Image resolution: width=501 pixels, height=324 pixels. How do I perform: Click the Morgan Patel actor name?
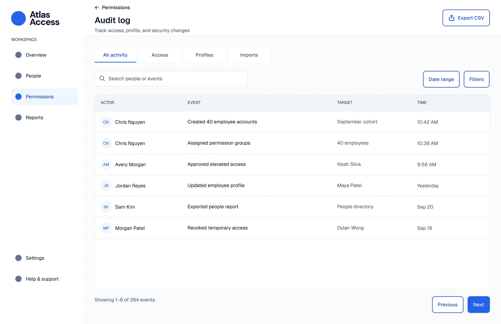click(x=130, y=228)
